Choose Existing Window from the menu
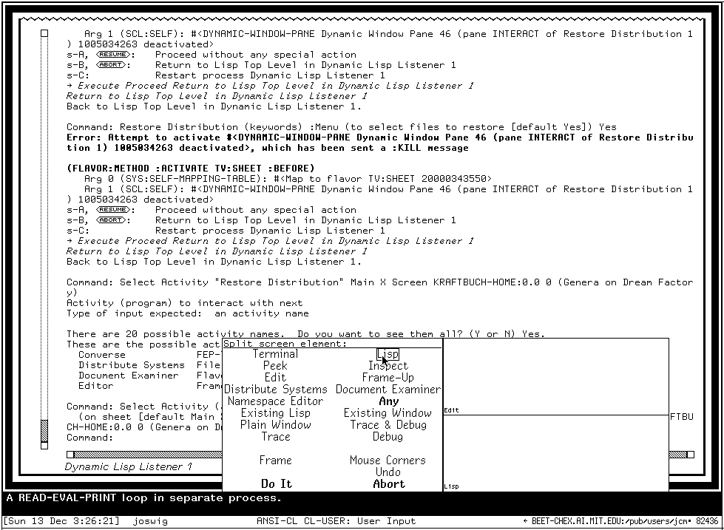 pyautogui.click(x=388, y=412)
